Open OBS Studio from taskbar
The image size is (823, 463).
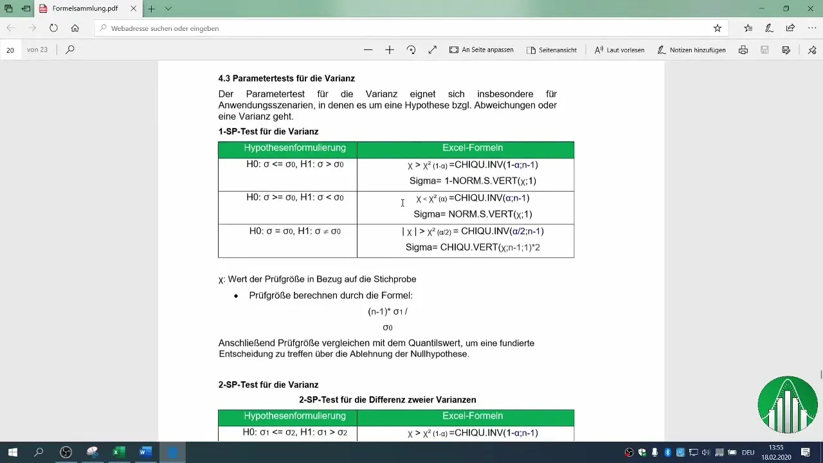66,452
